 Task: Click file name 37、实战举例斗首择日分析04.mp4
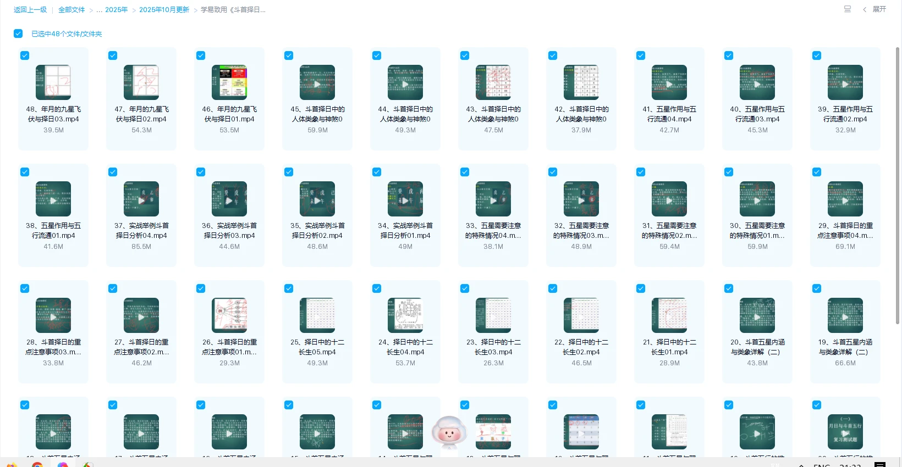(141, 231)
